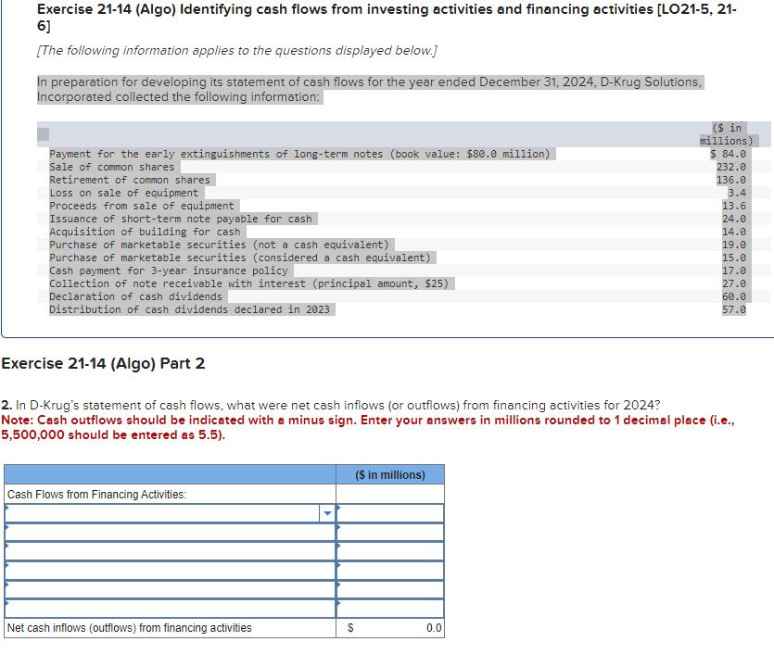Click the 17.0 amount value
The width and height of the screenshot is (774, 654).
pyautogui.click(x=734, y=270)
